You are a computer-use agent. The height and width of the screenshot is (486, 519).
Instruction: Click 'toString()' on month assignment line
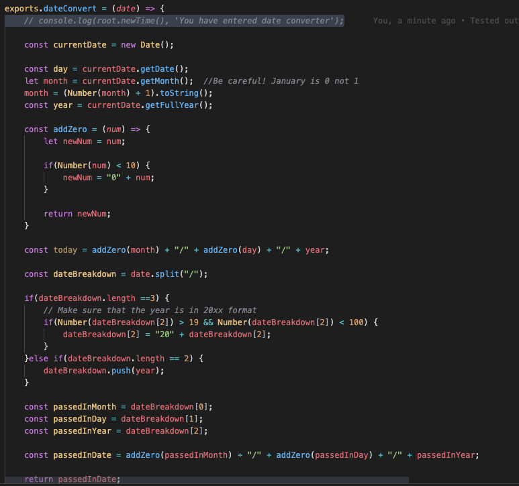point(184,93)
